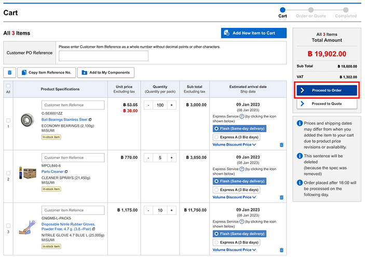Decrease Parts Cleaner quantity with minus button
Image resolution: width=365 pixels, height=259 pixels.
click(x=147, y=157)
